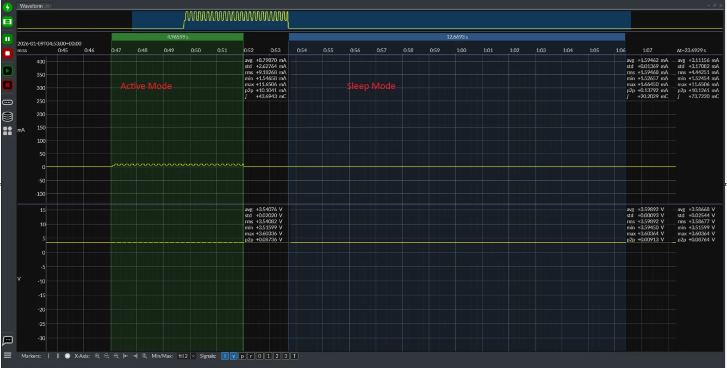Click the Δt=23.6929 s readout

coord(691,50)
